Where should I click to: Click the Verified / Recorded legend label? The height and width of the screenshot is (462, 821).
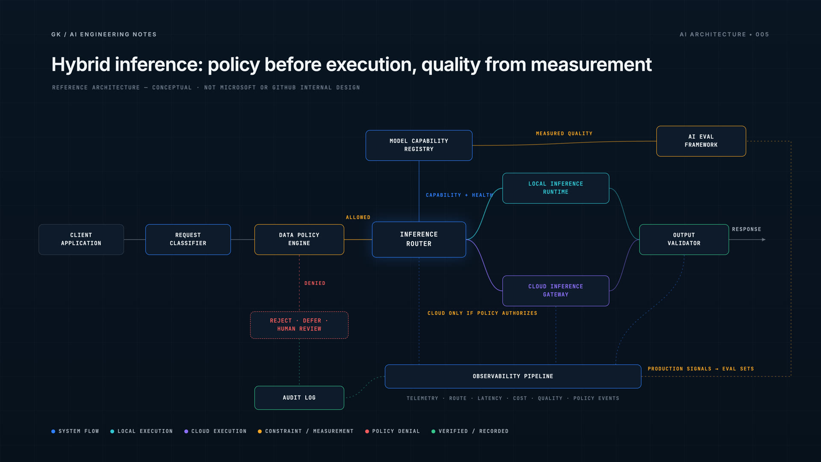click(x=473, y=431)
